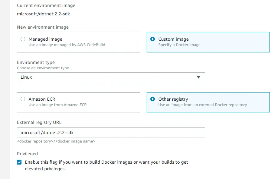Choose the Other registry radio button
Image resolution: width=271 pixels, height=179 pixels.
point(152,99)
